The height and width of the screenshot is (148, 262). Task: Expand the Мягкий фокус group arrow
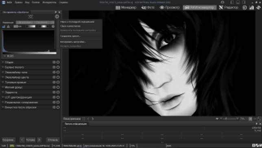click(3, 87)
